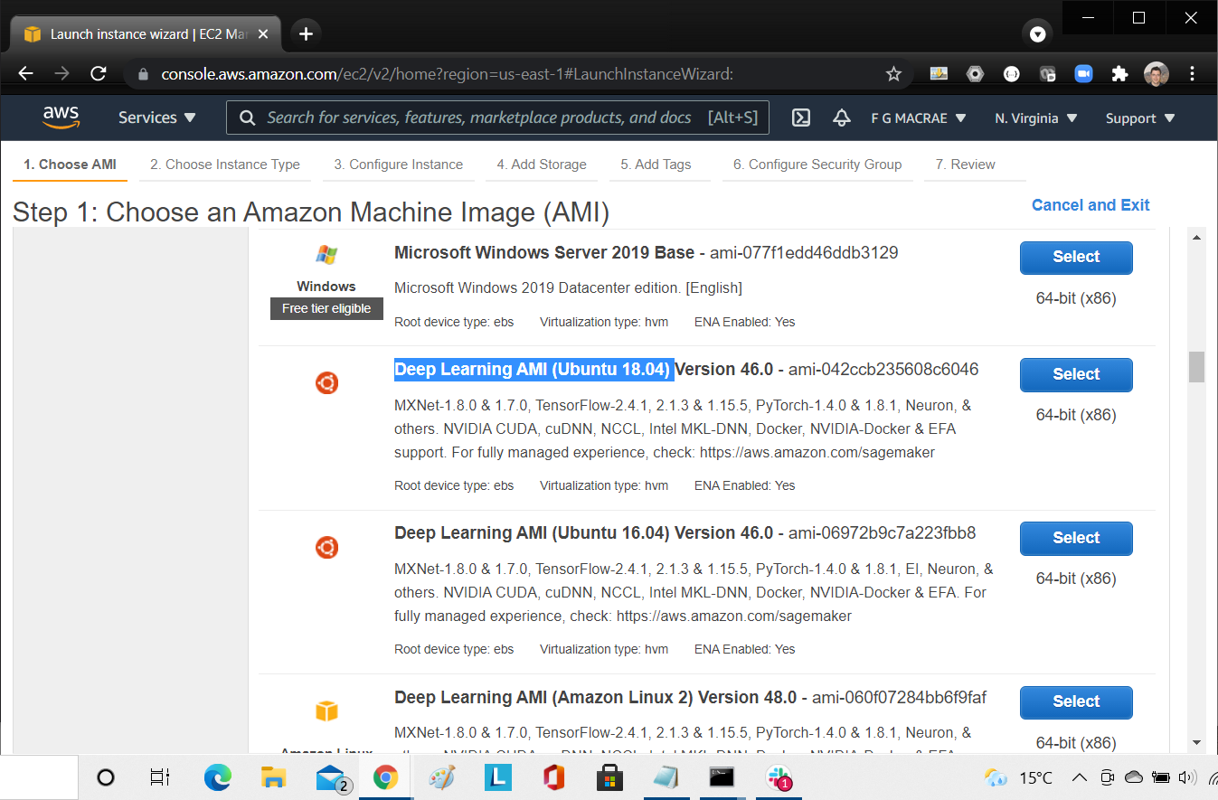
Task: Click the OneDrive cloud tray icon
Action: pos(1134,777)
